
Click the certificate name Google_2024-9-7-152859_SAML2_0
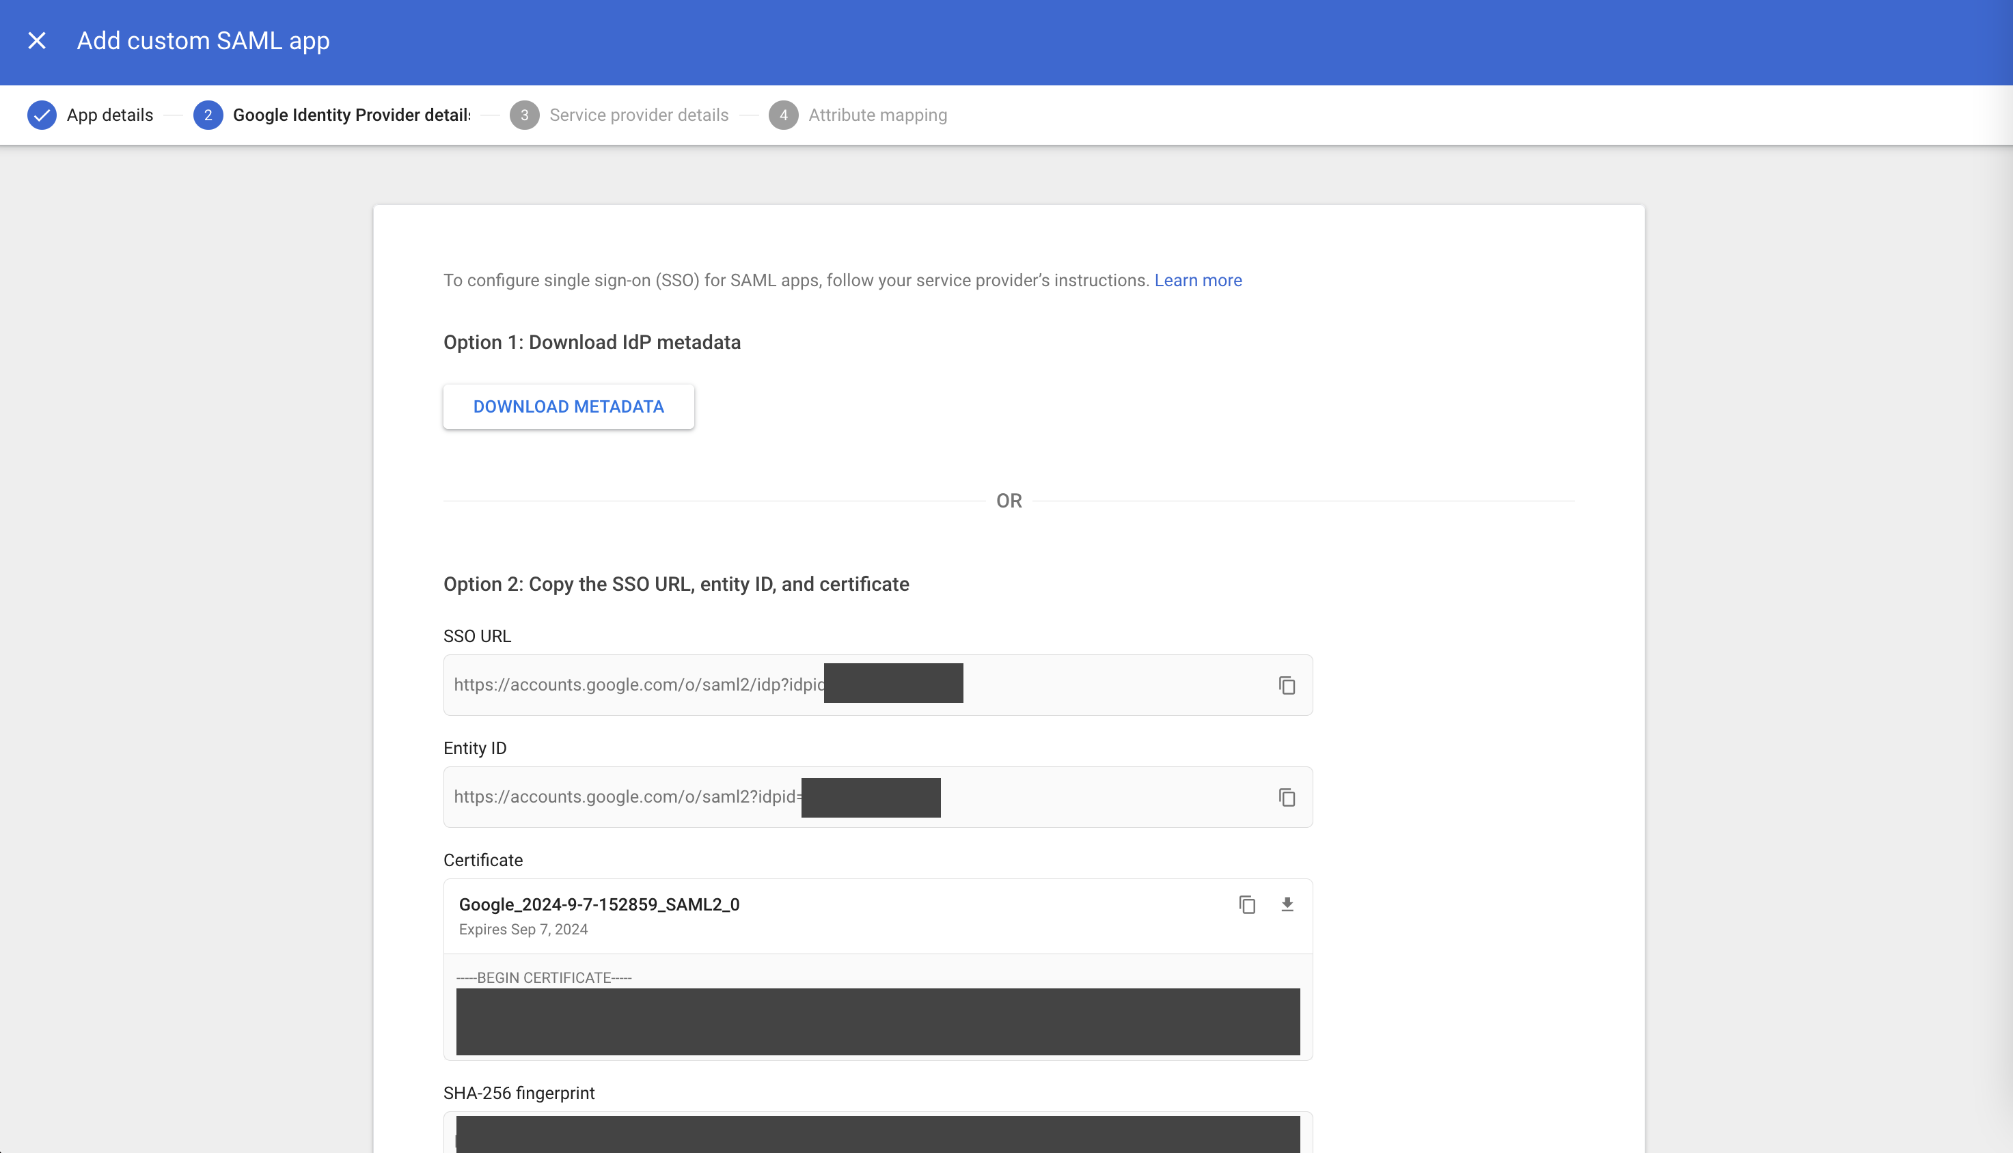(x=599, y=904)
